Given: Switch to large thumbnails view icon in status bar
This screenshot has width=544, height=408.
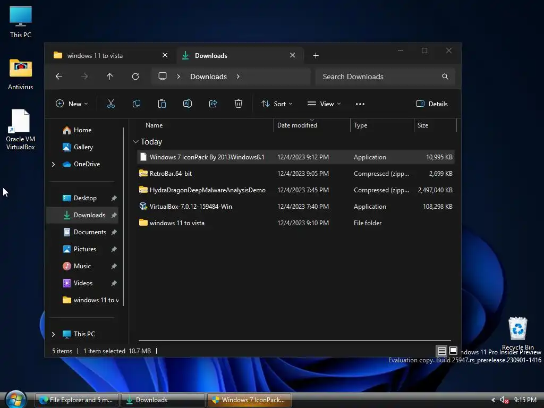Looking at the screenshot, I should point(453,351).
